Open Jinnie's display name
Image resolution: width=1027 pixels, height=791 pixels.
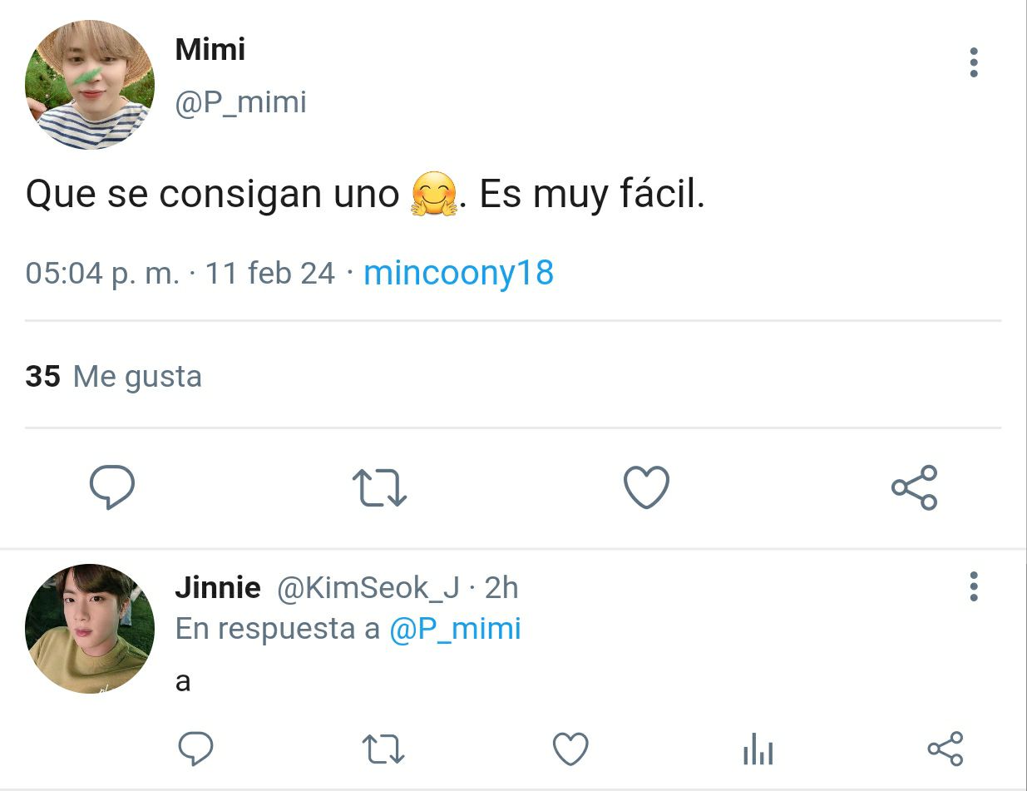click(218, 588)
